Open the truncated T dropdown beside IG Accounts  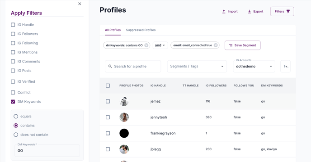(x=285, y=67)
